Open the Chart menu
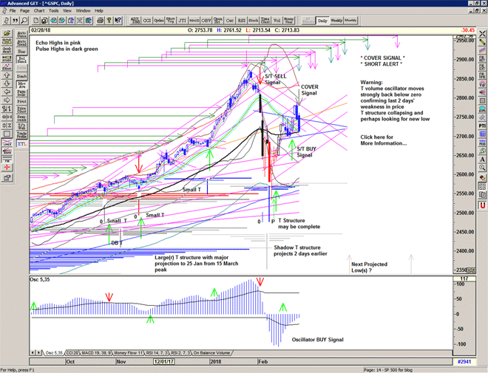 coord(39,11)
